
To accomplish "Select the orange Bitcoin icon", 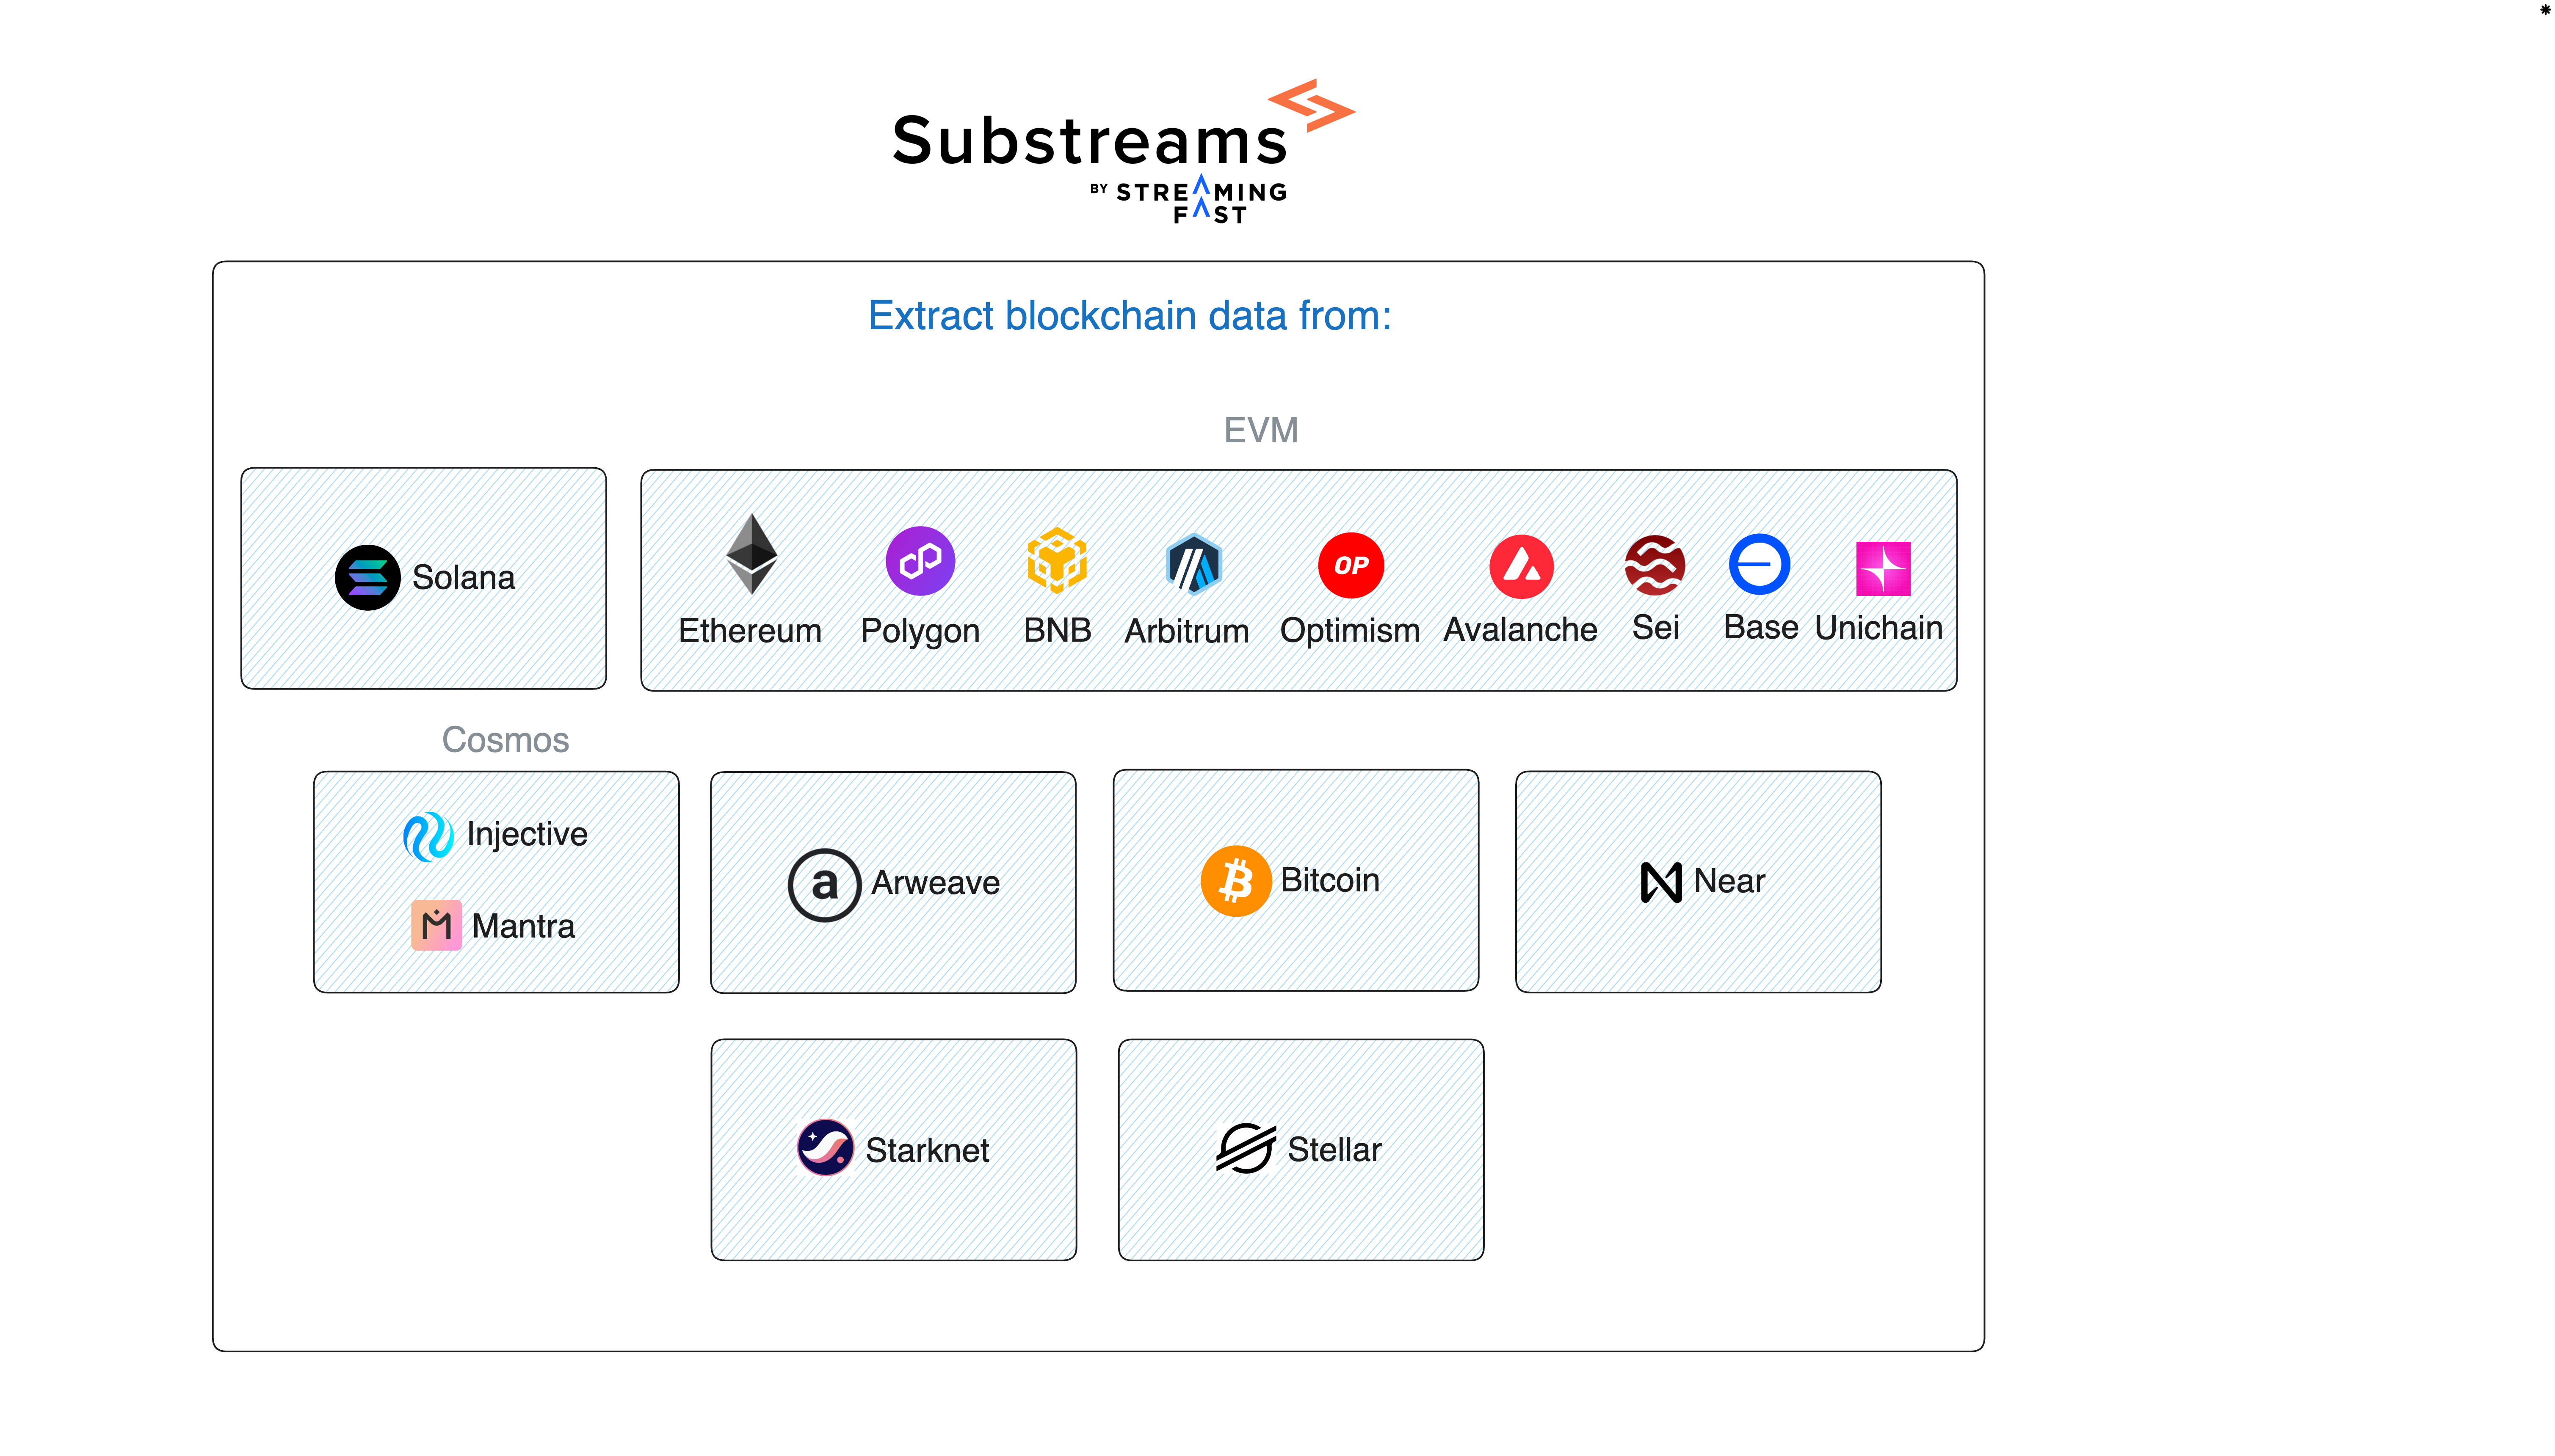I will (x=1235, y=881).
